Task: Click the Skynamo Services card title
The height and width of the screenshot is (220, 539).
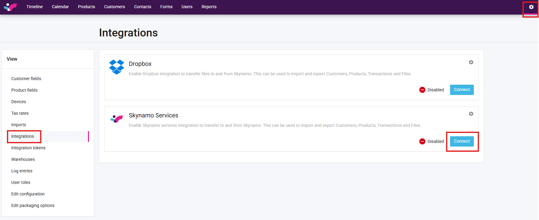Action: (x=153, y=115)
